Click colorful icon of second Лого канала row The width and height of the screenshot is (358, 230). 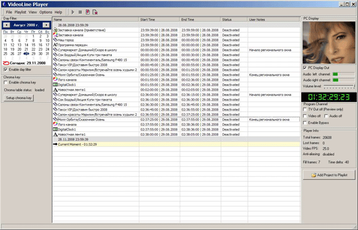click(55, 124)
